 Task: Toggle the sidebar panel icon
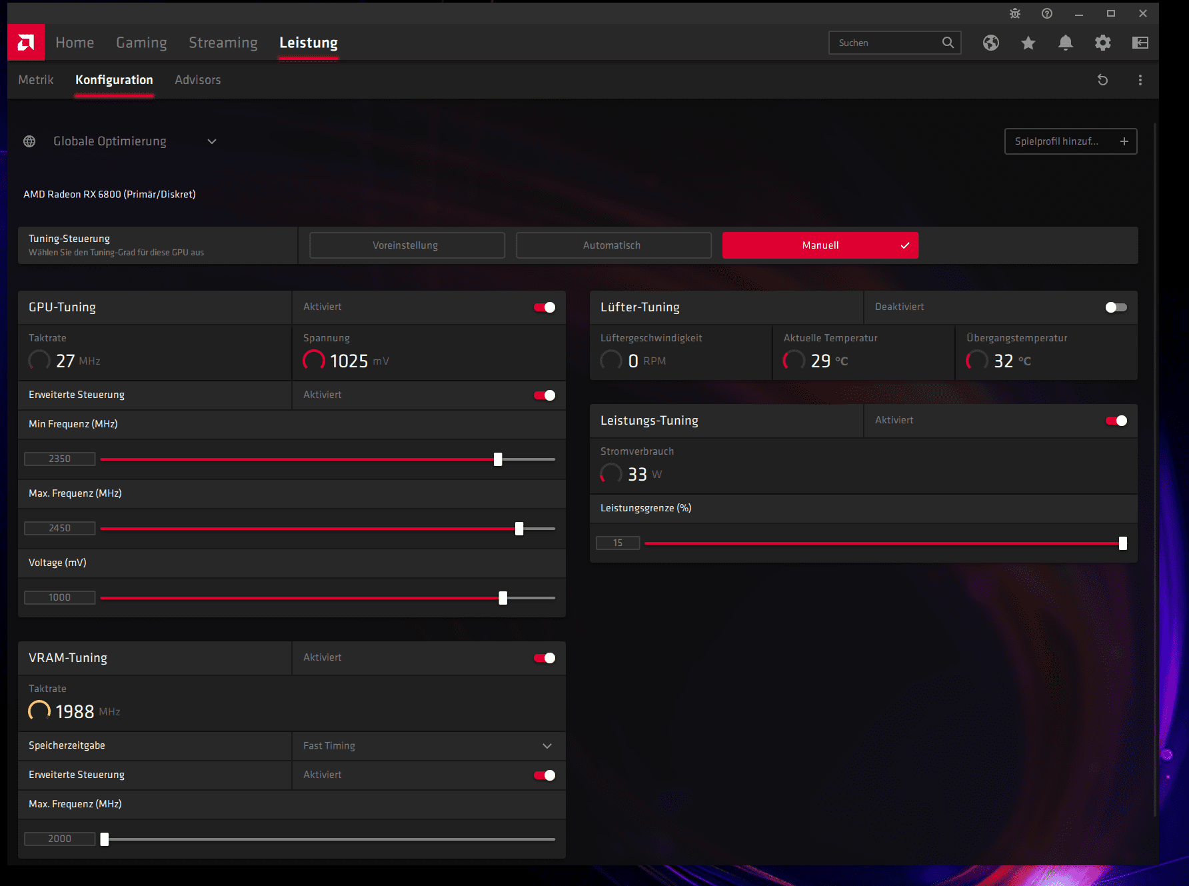pos(1140,43)
